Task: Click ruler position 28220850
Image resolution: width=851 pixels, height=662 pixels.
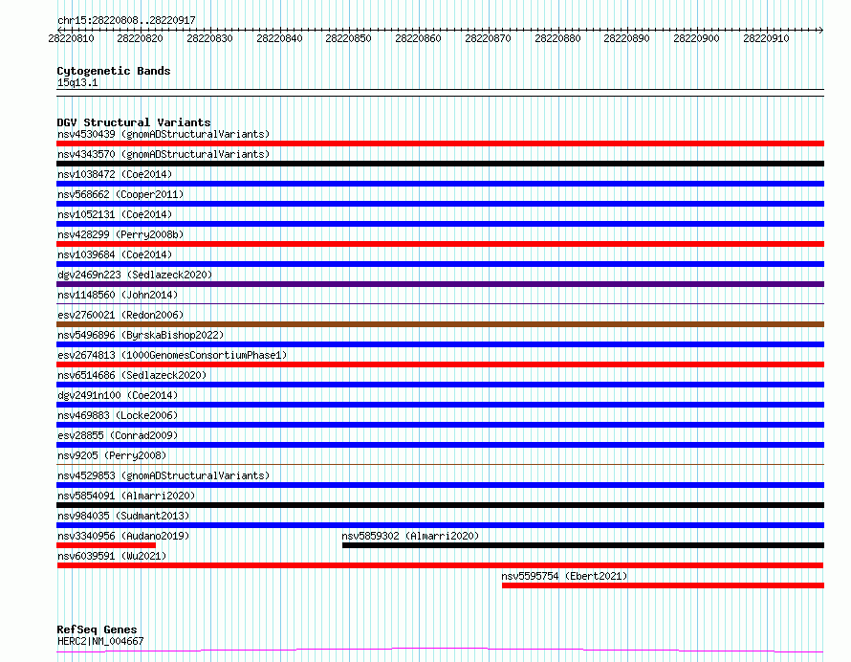Action: pyautogui.click(x=348, y=38)
